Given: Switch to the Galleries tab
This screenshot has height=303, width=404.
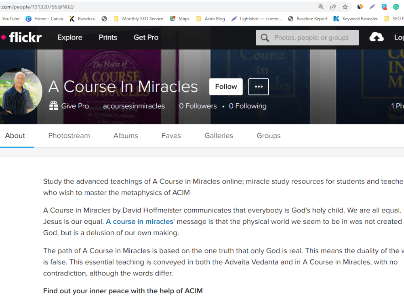Looking at the screenshot, I should point(219,136).
